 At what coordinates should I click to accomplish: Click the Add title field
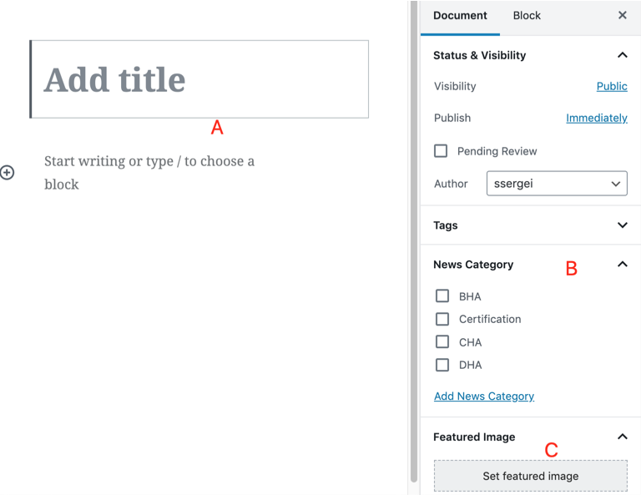(200, 79)
